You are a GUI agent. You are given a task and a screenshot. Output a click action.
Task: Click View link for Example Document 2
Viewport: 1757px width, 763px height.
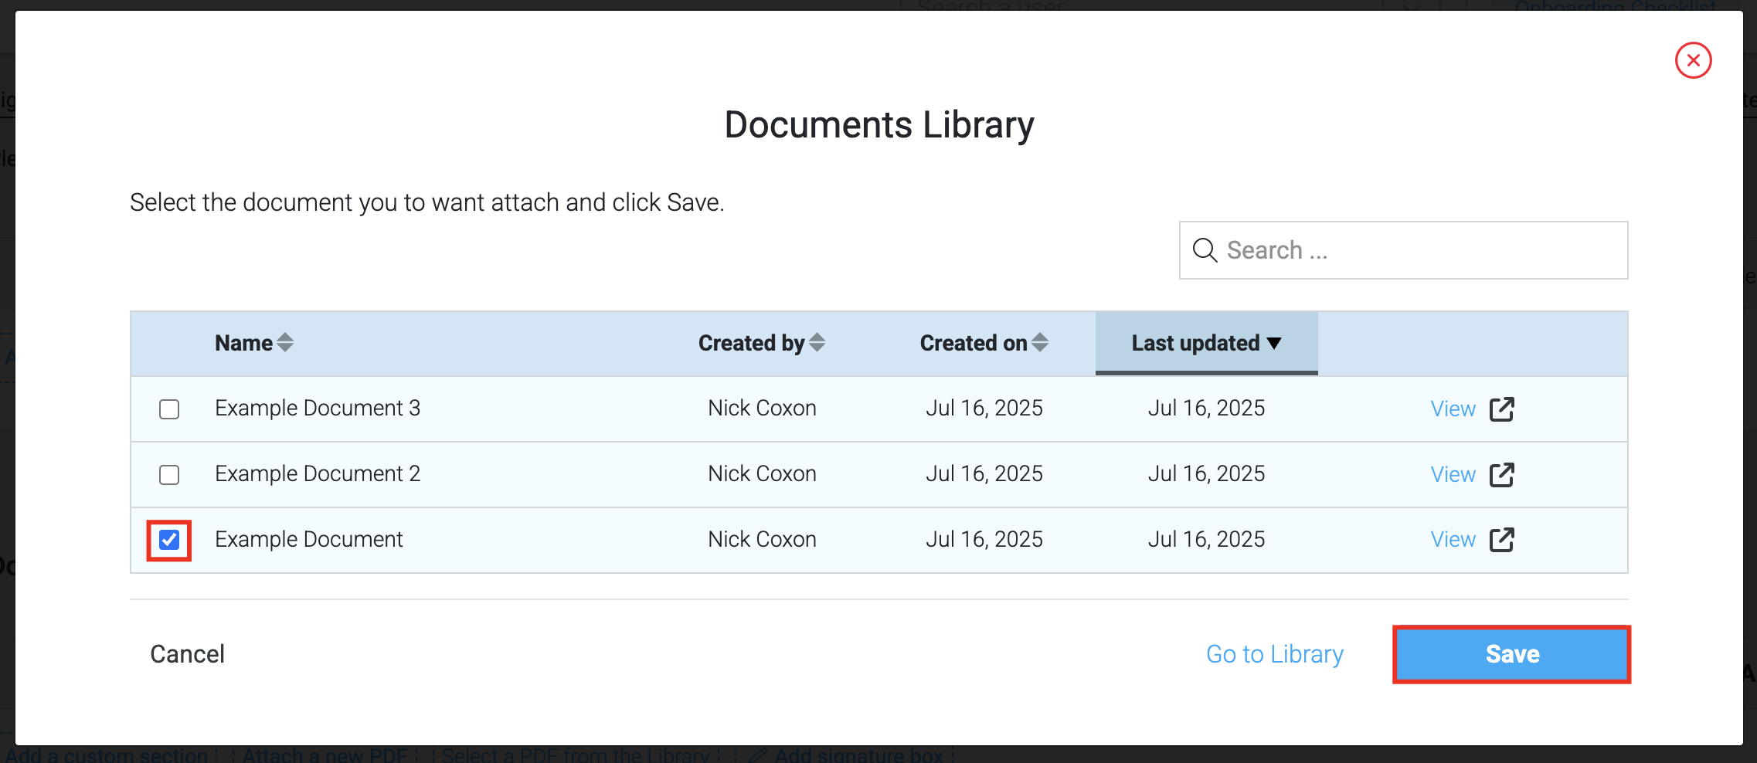click(1453, 474)
